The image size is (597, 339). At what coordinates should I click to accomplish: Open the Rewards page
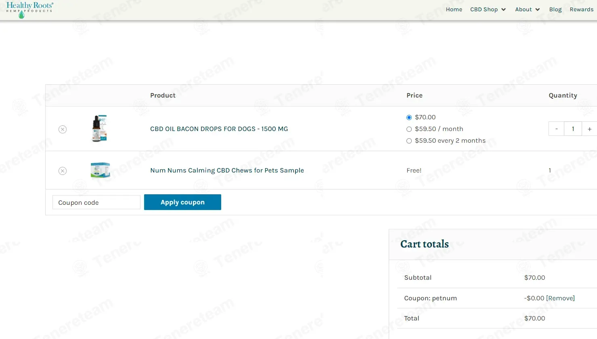[x=582, y=9]
